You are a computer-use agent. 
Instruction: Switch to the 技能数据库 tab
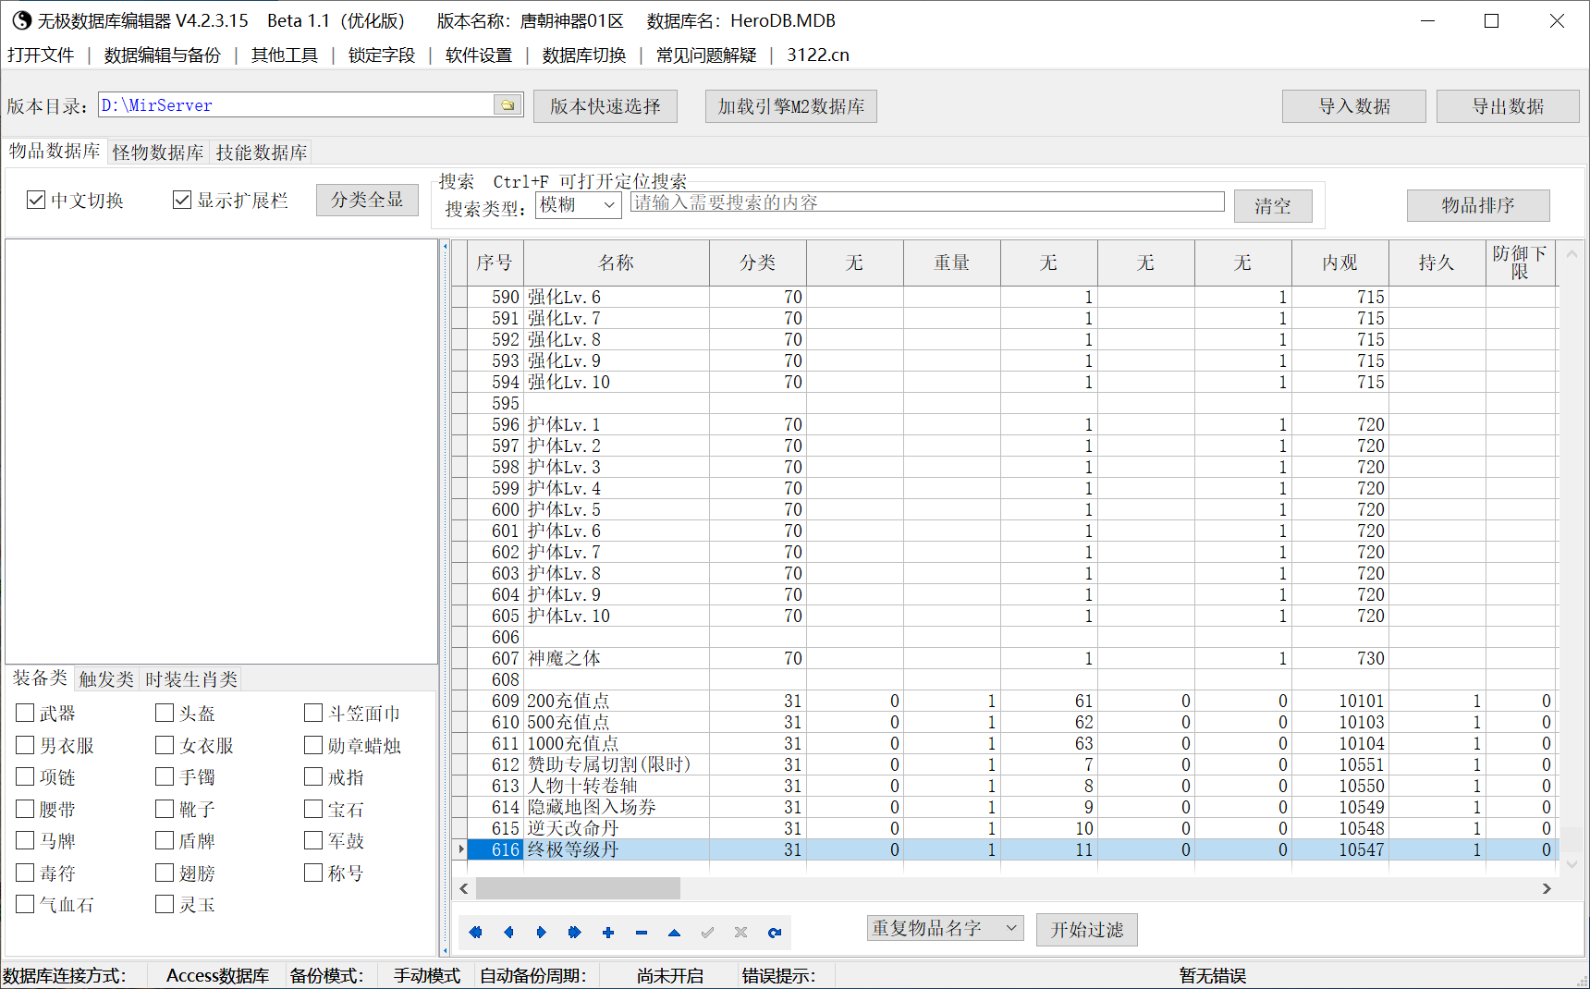coord(262,153)
